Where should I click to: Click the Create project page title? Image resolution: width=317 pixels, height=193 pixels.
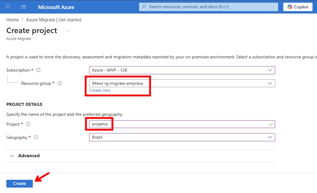click(x=32, y=30)
